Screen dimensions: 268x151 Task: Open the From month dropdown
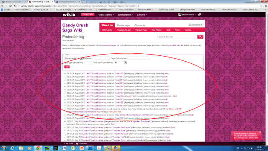coord(120,62)
